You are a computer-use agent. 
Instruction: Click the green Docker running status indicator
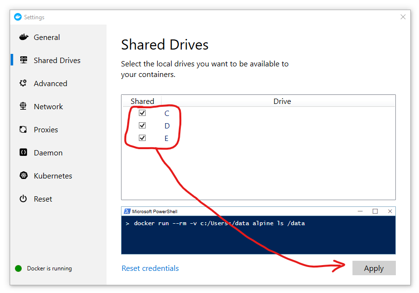coord(18,268)
